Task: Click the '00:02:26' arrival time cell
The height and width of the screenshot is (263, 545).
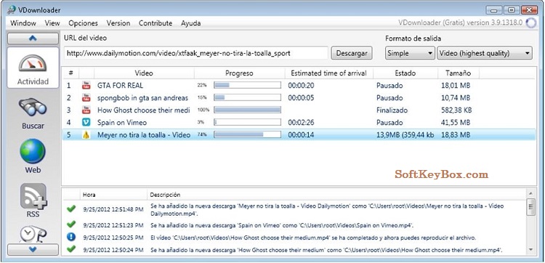Action: coord(301,122)
